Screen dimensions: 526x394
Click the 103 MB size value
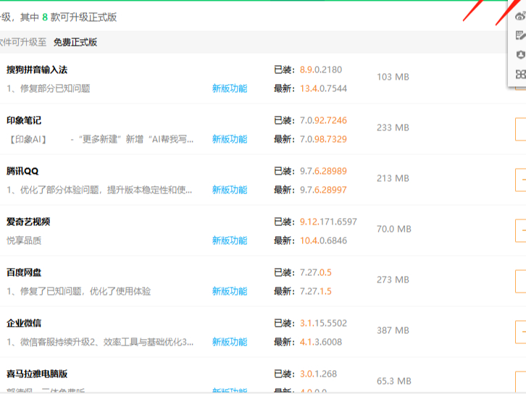[x=393, y=77]
